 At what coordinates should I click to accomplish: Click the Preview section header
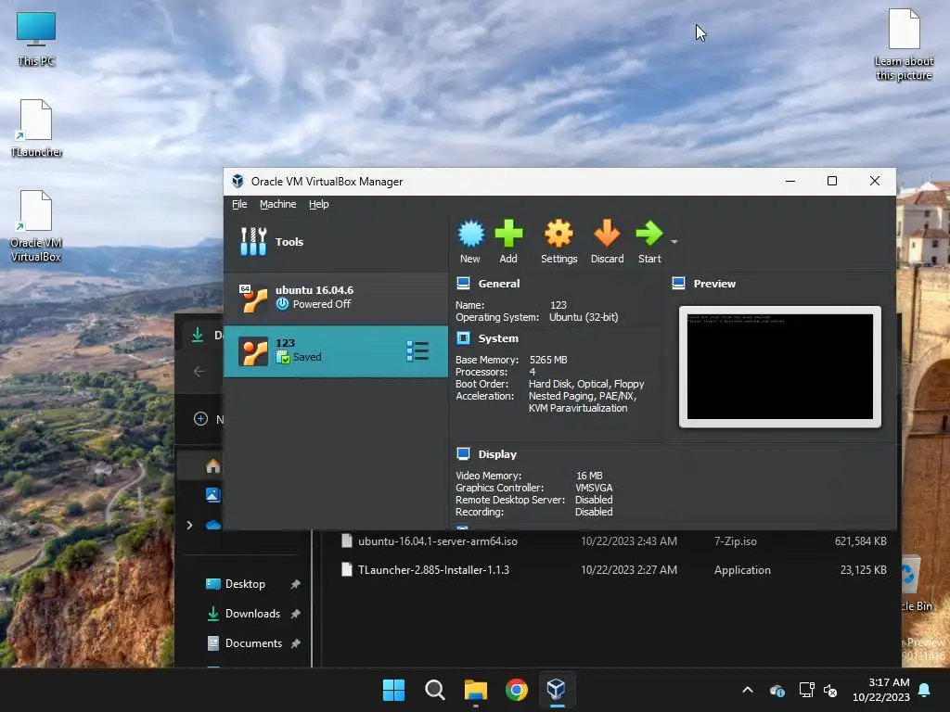(714, 284)
